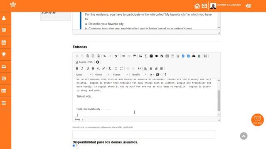Insert a table
The height and width of the screenshot is (149, 266).
click(167, 56)
